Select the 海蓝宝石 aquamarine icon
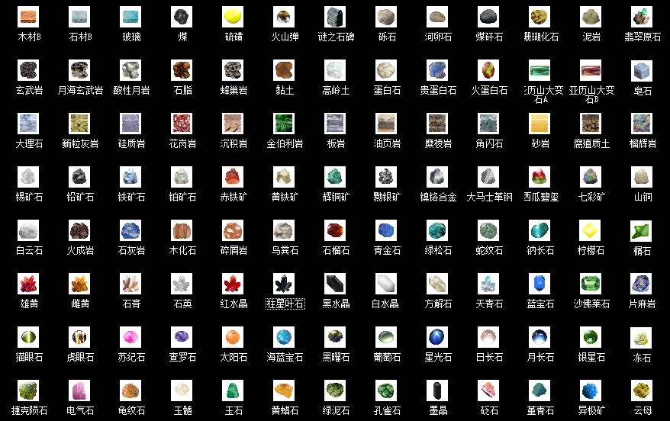This screenshot has height=421, width=670. [284, 337]
